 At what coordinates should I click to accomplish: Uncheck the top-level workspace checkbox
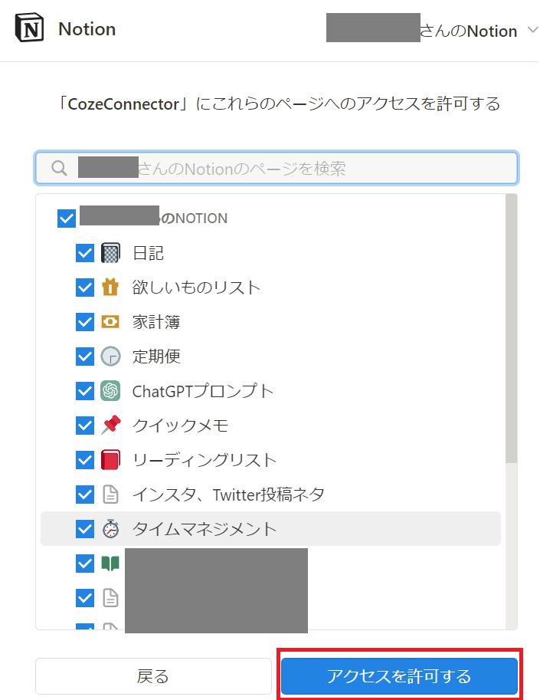tap(67, 219)
